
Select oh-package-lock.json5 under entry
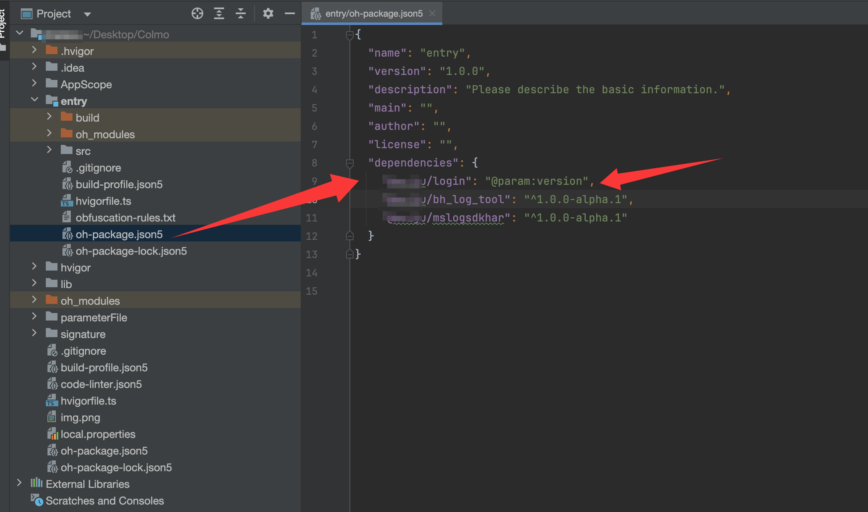(x=131, y=251)
